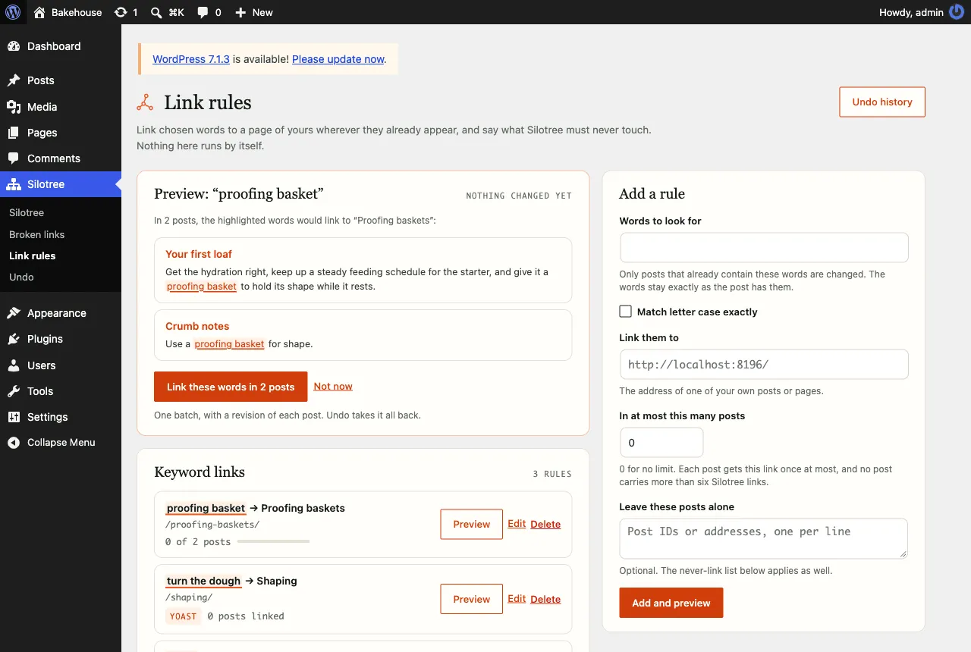Click the Users person icon
Screen dimensions: 971x652
[x=14, y=365]
